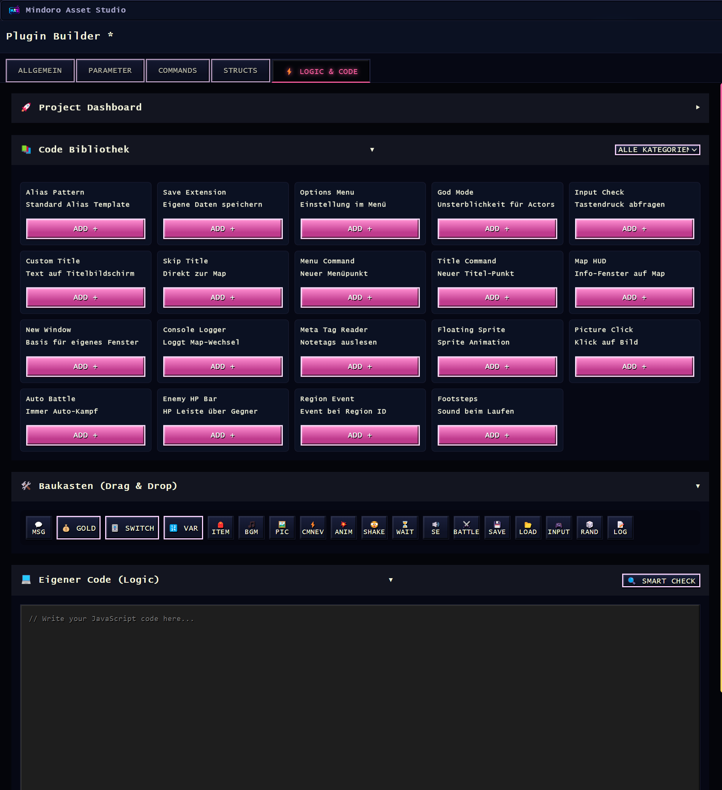Click the tools icon beside Baukasten

click(x=26, y=486)
